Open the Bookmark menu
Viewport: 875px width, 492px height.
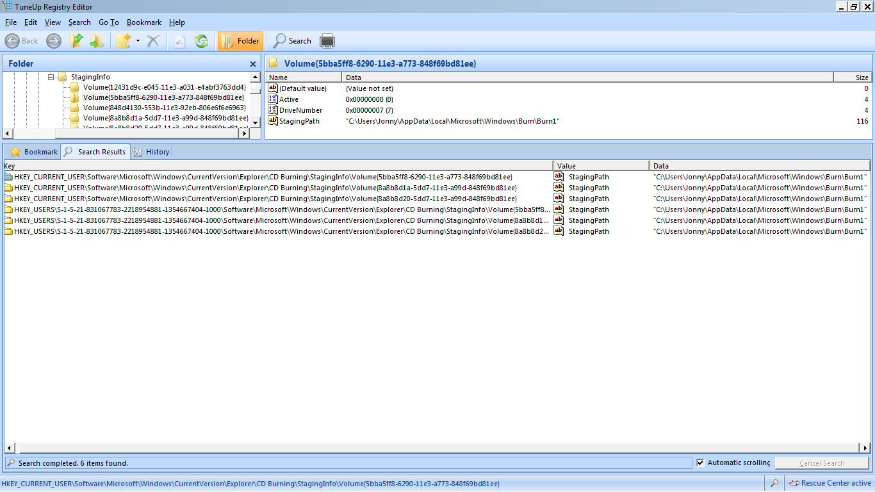tap(144, 22)
